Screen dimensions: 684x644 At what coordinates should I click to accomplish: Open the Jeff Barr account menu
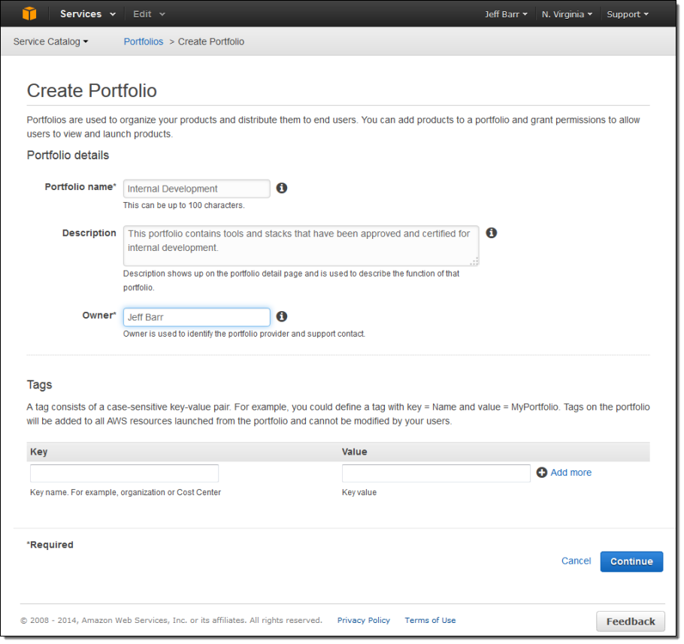pyautogui.click(x=506, y=14)
